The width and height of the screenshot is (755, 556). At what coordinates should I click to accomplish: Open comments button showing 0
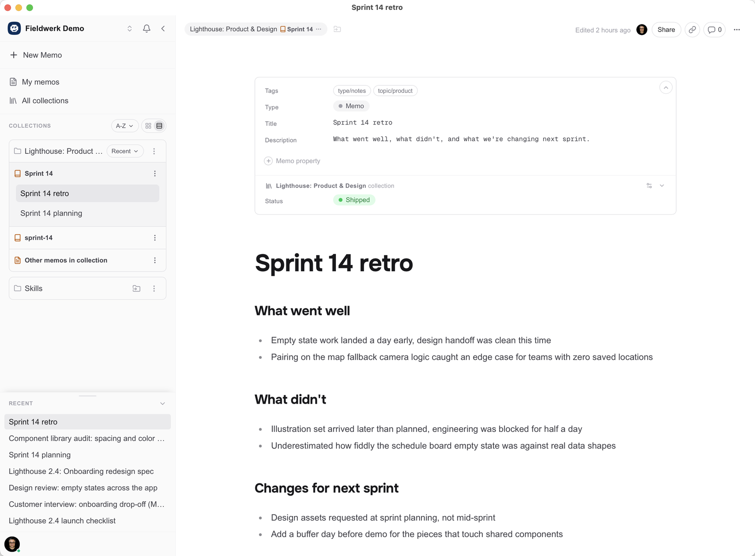click(714, 30)
